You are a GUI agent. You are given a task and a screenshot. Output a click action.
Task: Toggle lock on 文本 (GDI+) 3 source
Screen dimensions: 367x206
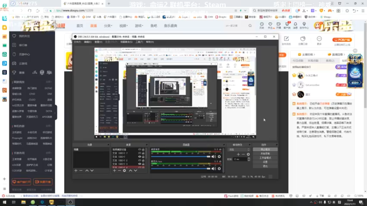tap(143, 164)
